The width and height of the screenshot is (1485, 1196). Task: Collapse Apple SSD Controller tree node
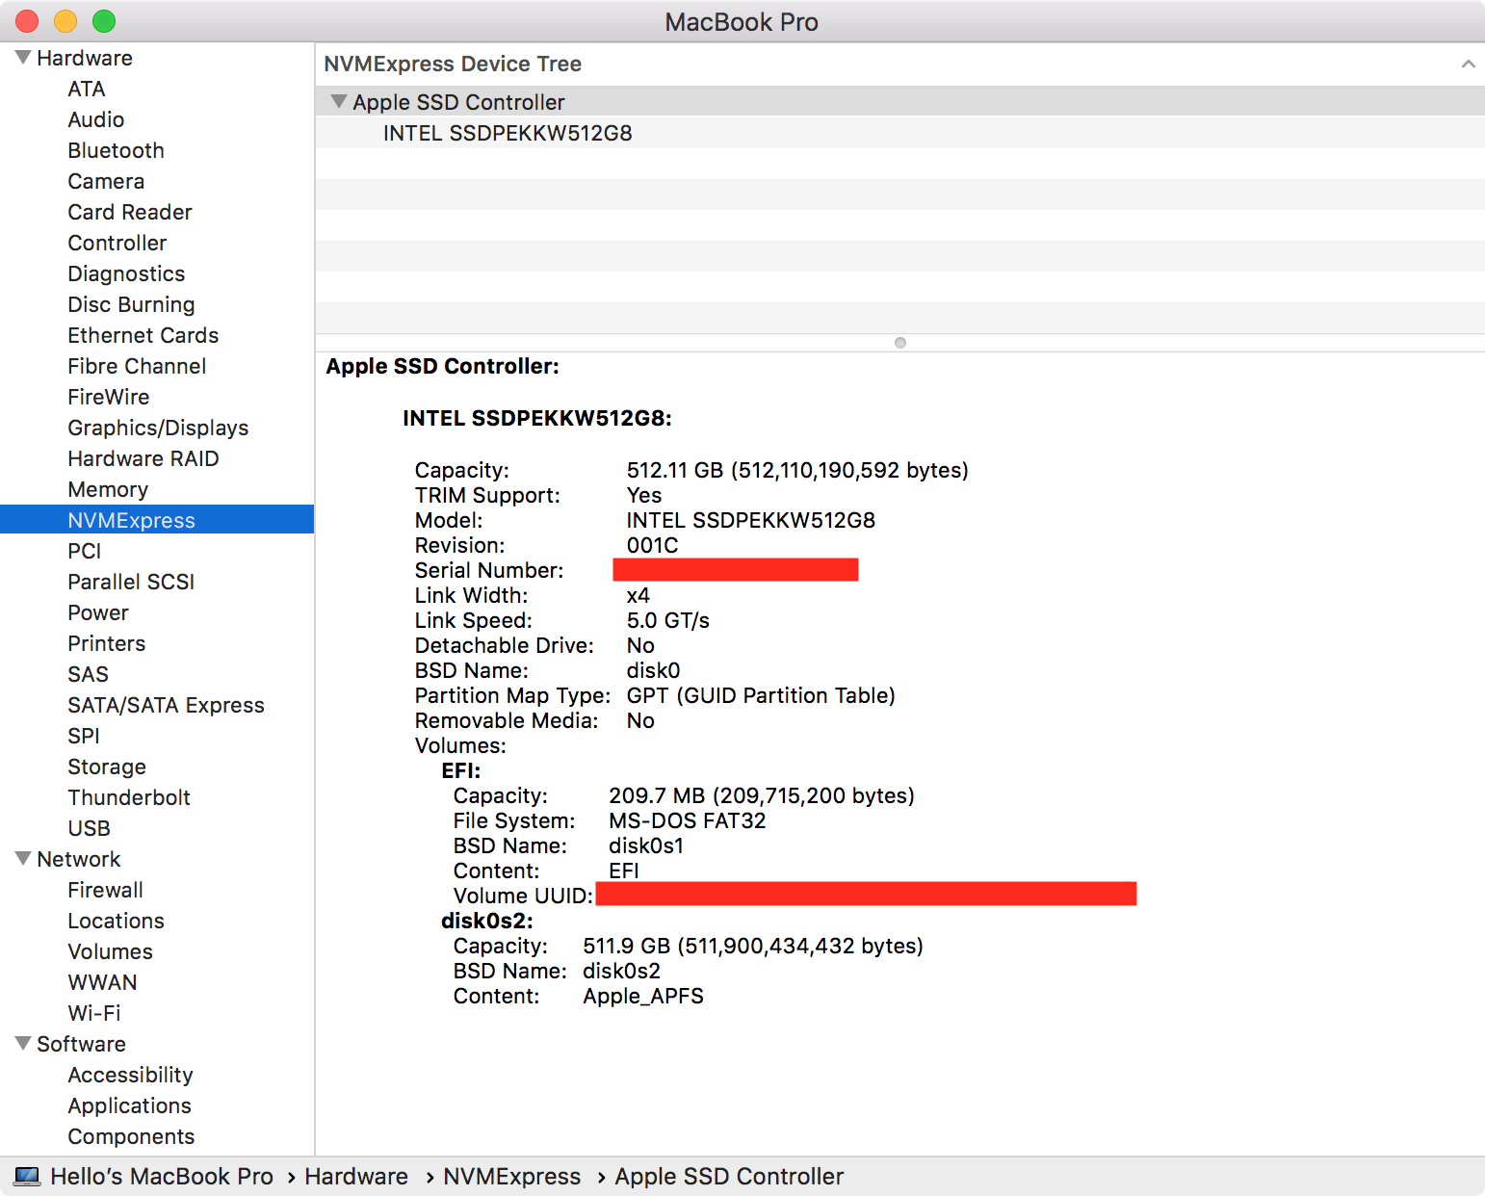tap(338, 102)
